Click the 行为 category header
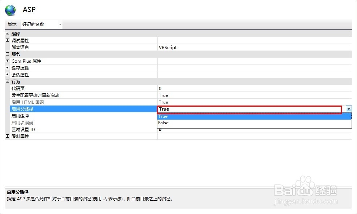357x214 pixels. (x=16, y=81)
